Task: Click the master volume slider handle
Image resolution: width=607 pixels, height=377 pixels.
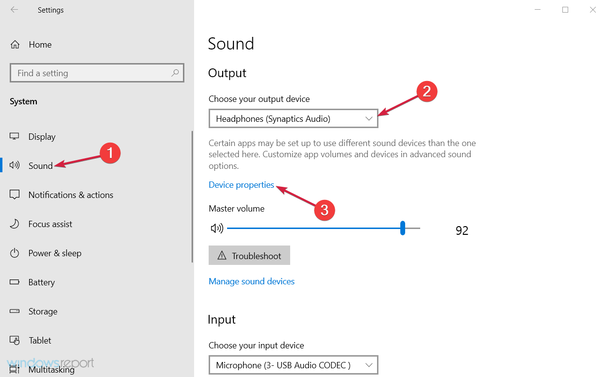Action: [x=403, y=228]
